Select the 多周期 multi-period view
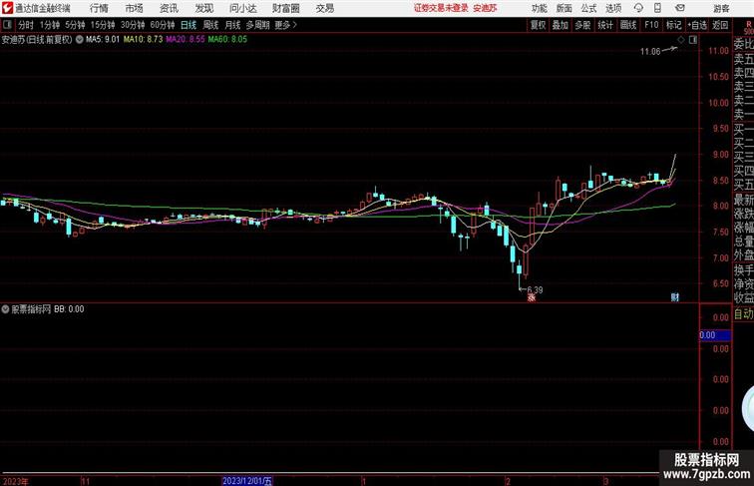This screenshot has width=754, height=486. pyautogui.click(x=257, y=25)
